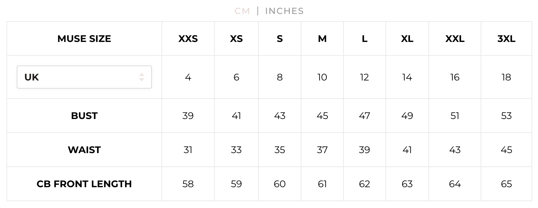Image resolution: width=538 pixels, height=208 pixels.
Task: Switch units to CM
Action: tap(242, 11)
